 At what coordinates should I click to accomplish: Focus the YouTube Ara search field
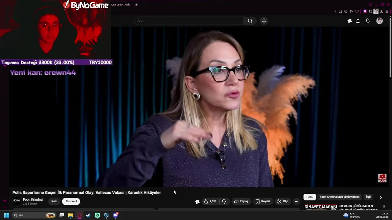pos(189,21)
